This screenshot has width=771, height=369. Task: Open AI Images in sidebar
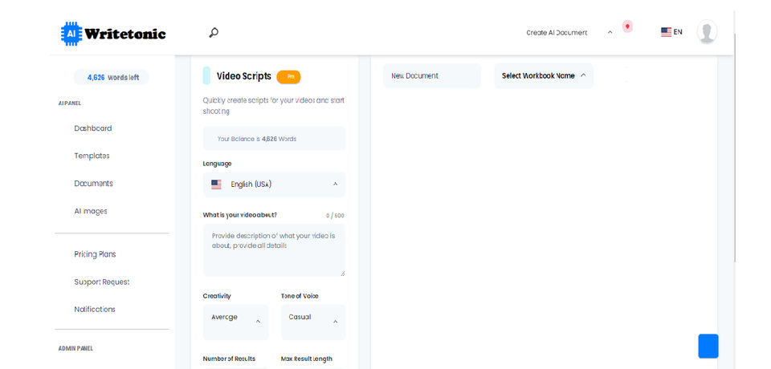click(x=91, y=211)
